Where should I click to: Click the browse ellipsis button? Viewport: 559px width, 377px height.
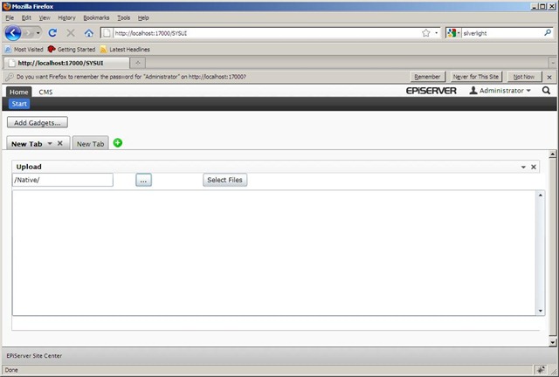(144, 180)
